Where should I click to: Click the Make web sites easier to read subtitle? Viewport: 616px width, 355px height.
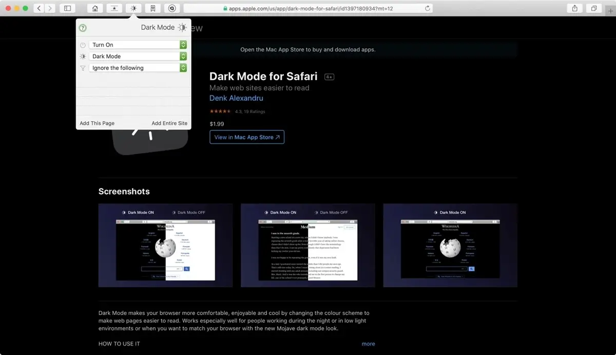click(259, 88)
